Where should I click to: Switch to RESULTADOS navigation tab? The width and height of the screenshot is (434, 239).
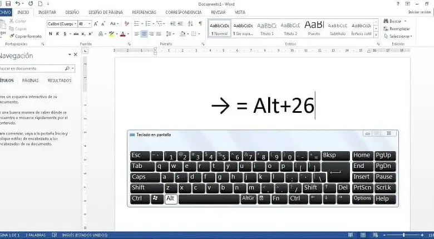[x=60, y=81]
